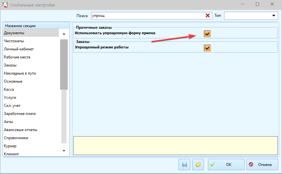Image resolution: width=282 pixels, height=174 pixels.
Task: Select 'Личный кабинет' section
Action: 19,49
